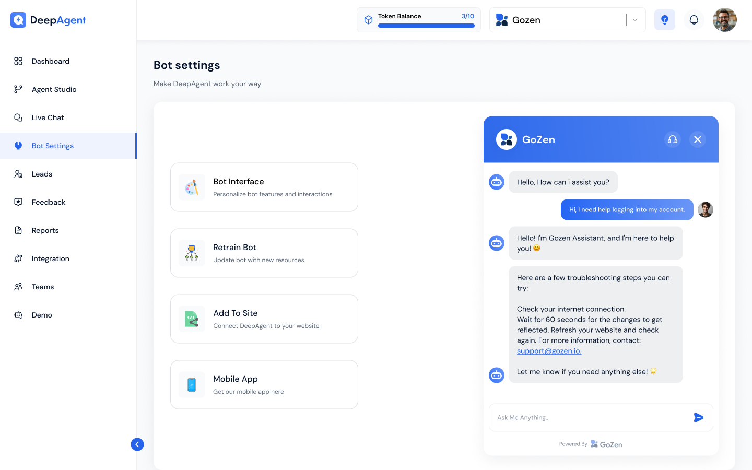Go to Feedback
Viewport: 752px width, 470px height.
point(68,202)
